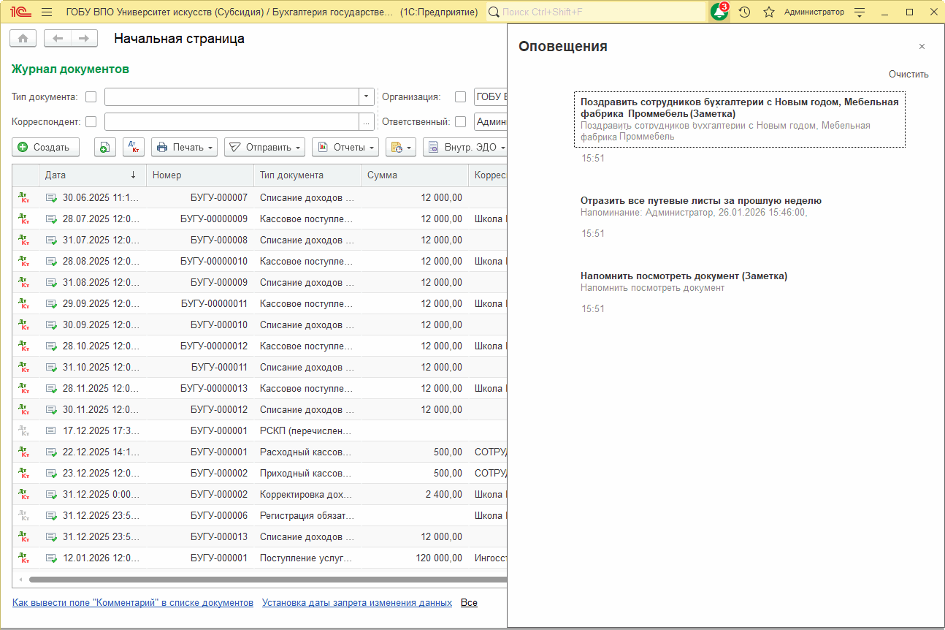The image size is (945, 630).
Task: Open favorites star icon
Action: [768, 12]
